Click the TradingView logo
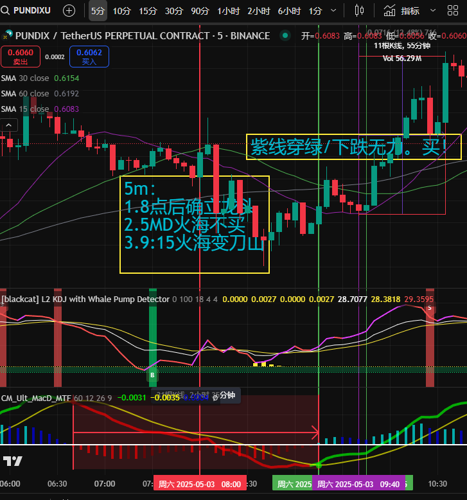Viewport: 467px width, 500px height. pyautogui.click(x=12, y=461)
